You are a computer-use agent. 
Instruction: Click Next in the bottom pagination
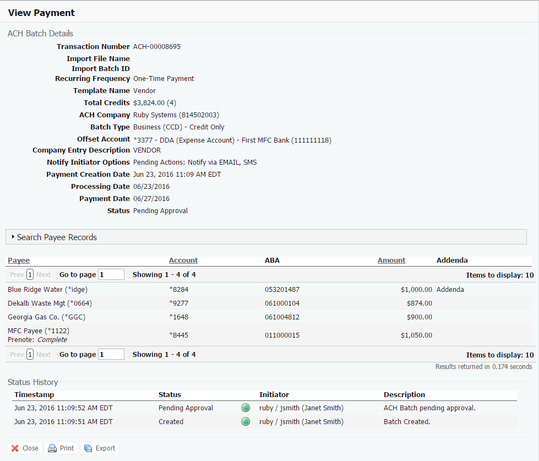(43, 355)
